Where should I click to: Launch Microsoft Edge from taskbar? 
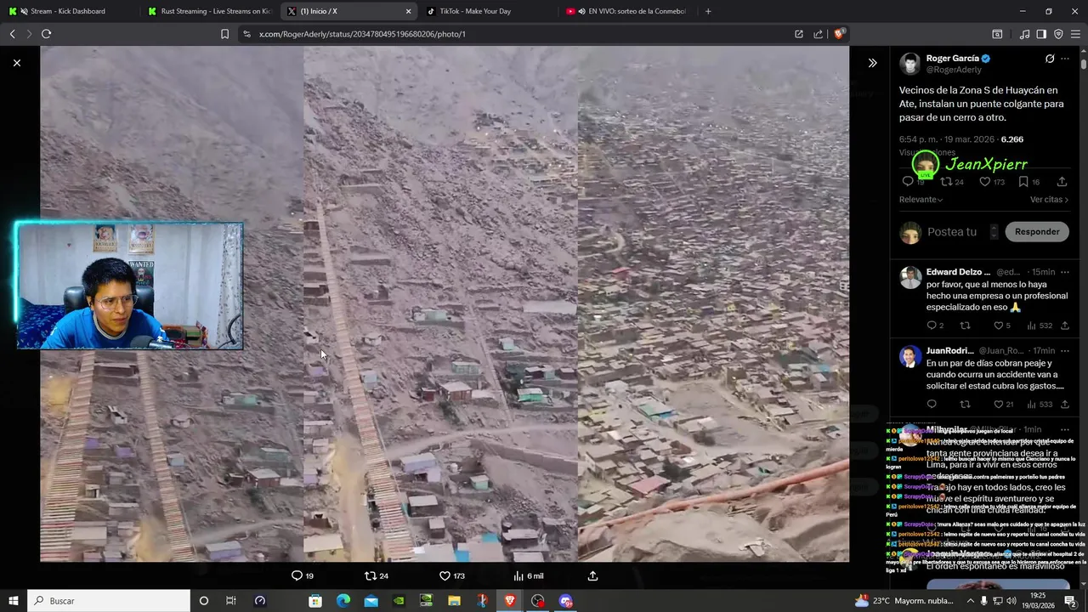(343, 601)
